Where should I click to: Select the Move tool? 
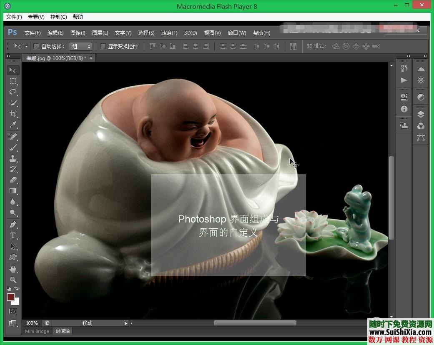13,70
